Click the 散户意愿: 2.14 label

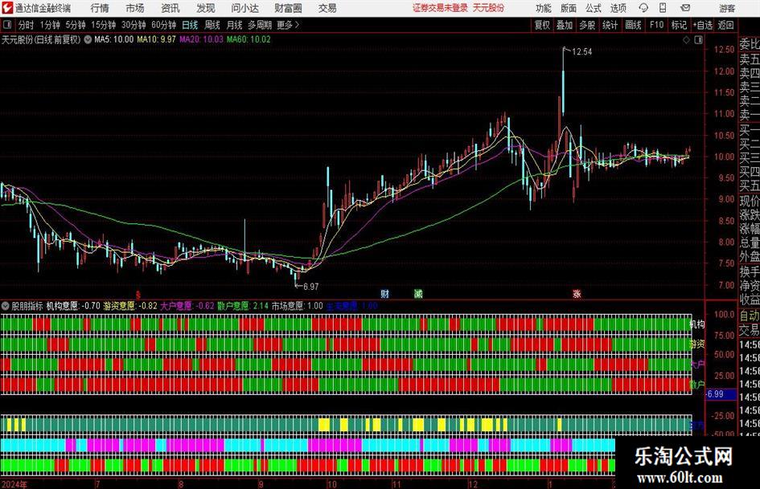click(243, 306)
